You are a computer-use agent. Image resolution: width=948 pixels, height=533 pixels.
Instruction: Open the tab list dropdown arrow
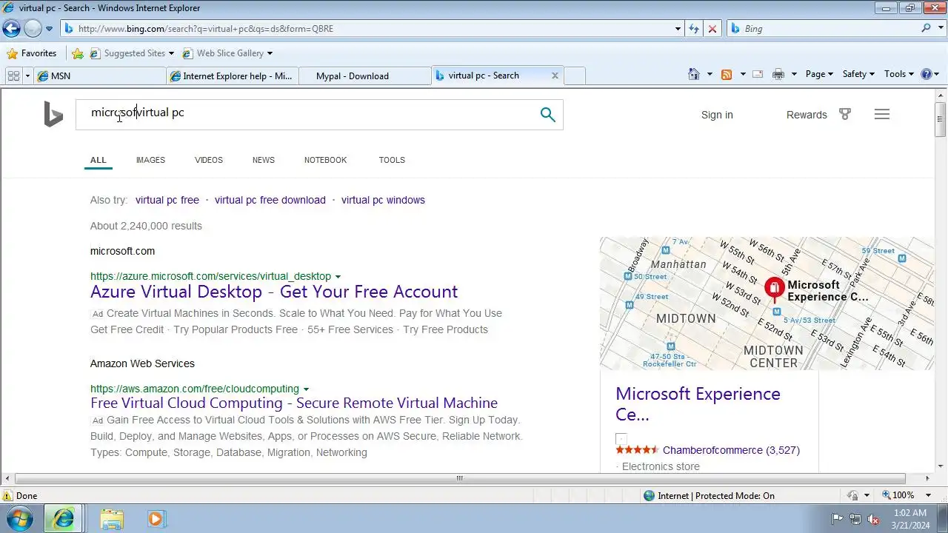(x=27, y=76)
